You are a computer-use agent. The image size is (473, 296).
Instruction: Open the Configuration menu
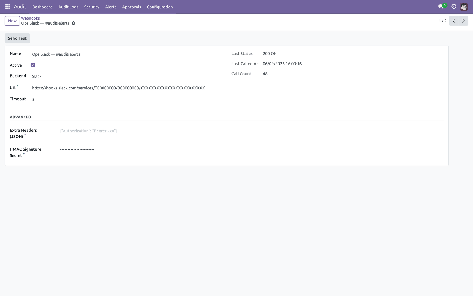160,7
